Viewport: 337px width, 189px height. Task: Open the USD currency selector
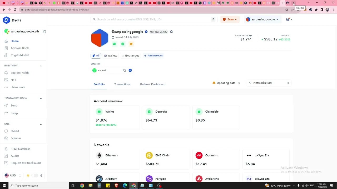(x=13, y=175)
